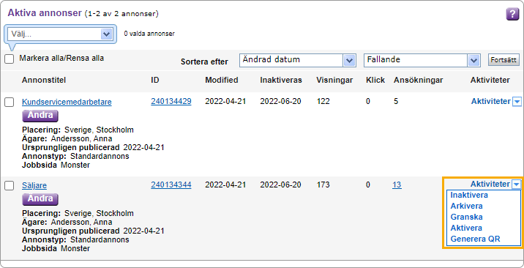Select Granska in the activities menu
The width and height of the screenshot is (524, 268).
click(x=466, y=217)
